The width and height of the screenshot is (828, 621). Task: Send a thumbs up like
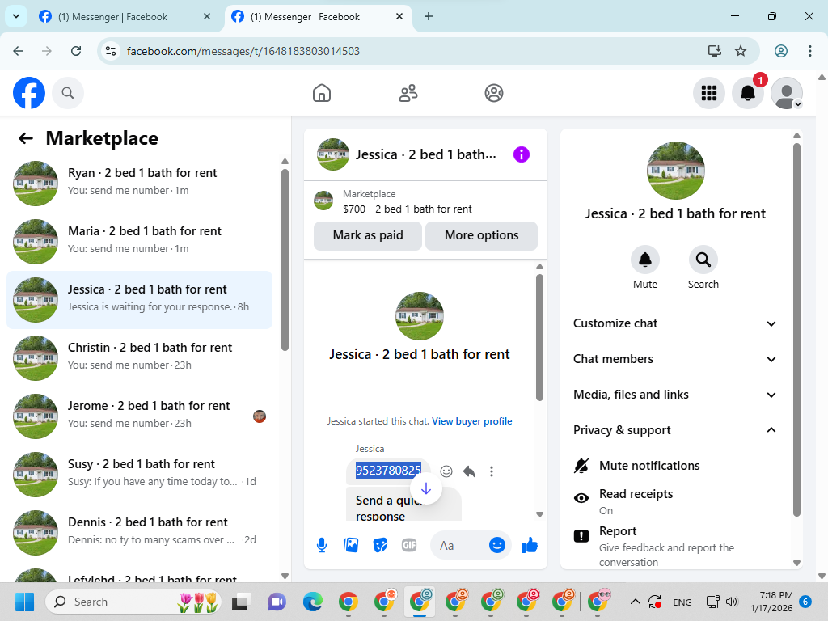coord(529,545)
